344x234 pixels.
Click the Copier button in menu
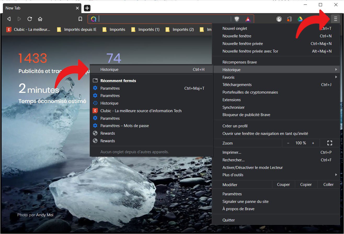[306, 185]
